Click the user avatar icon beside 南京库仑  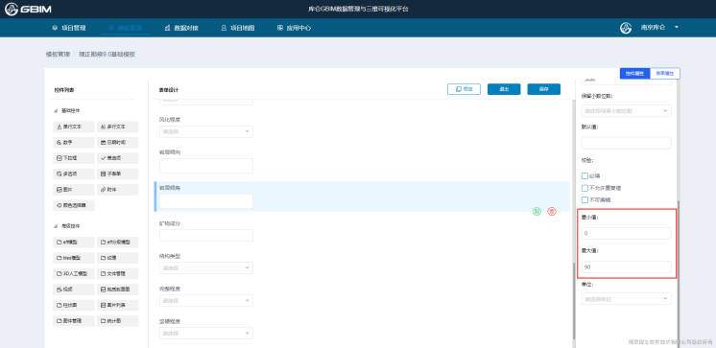[626, 28]
